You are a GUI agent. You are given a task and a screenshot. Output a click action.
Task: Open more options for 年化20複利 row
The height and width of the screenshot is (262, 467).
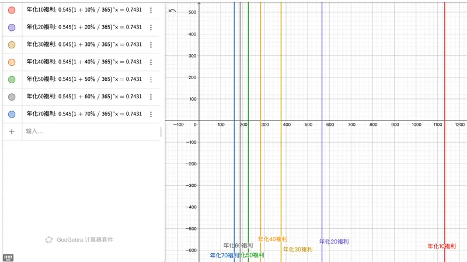click(x=151, y=27)
